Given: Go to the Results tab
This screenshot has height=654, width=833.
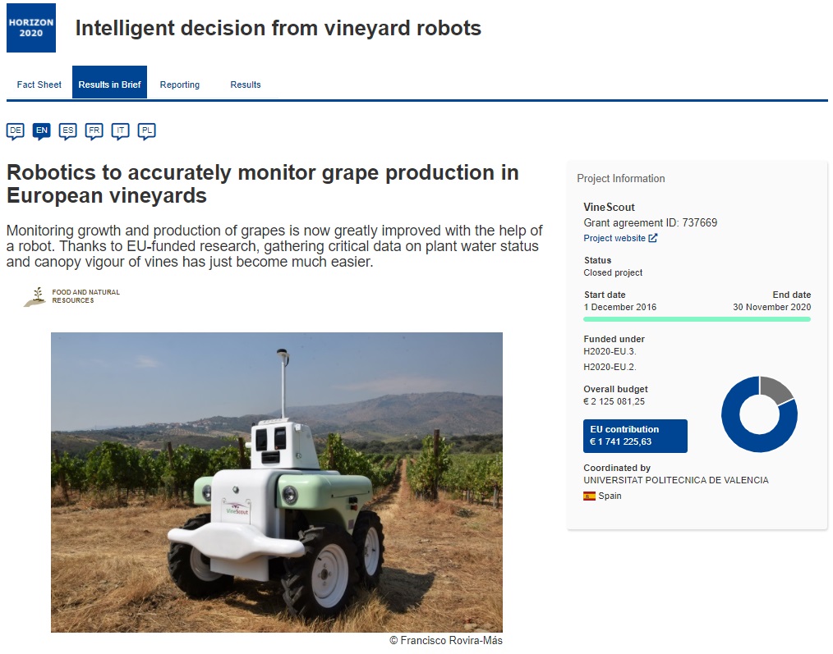Looking at the screenshot, I should [246, 85].
